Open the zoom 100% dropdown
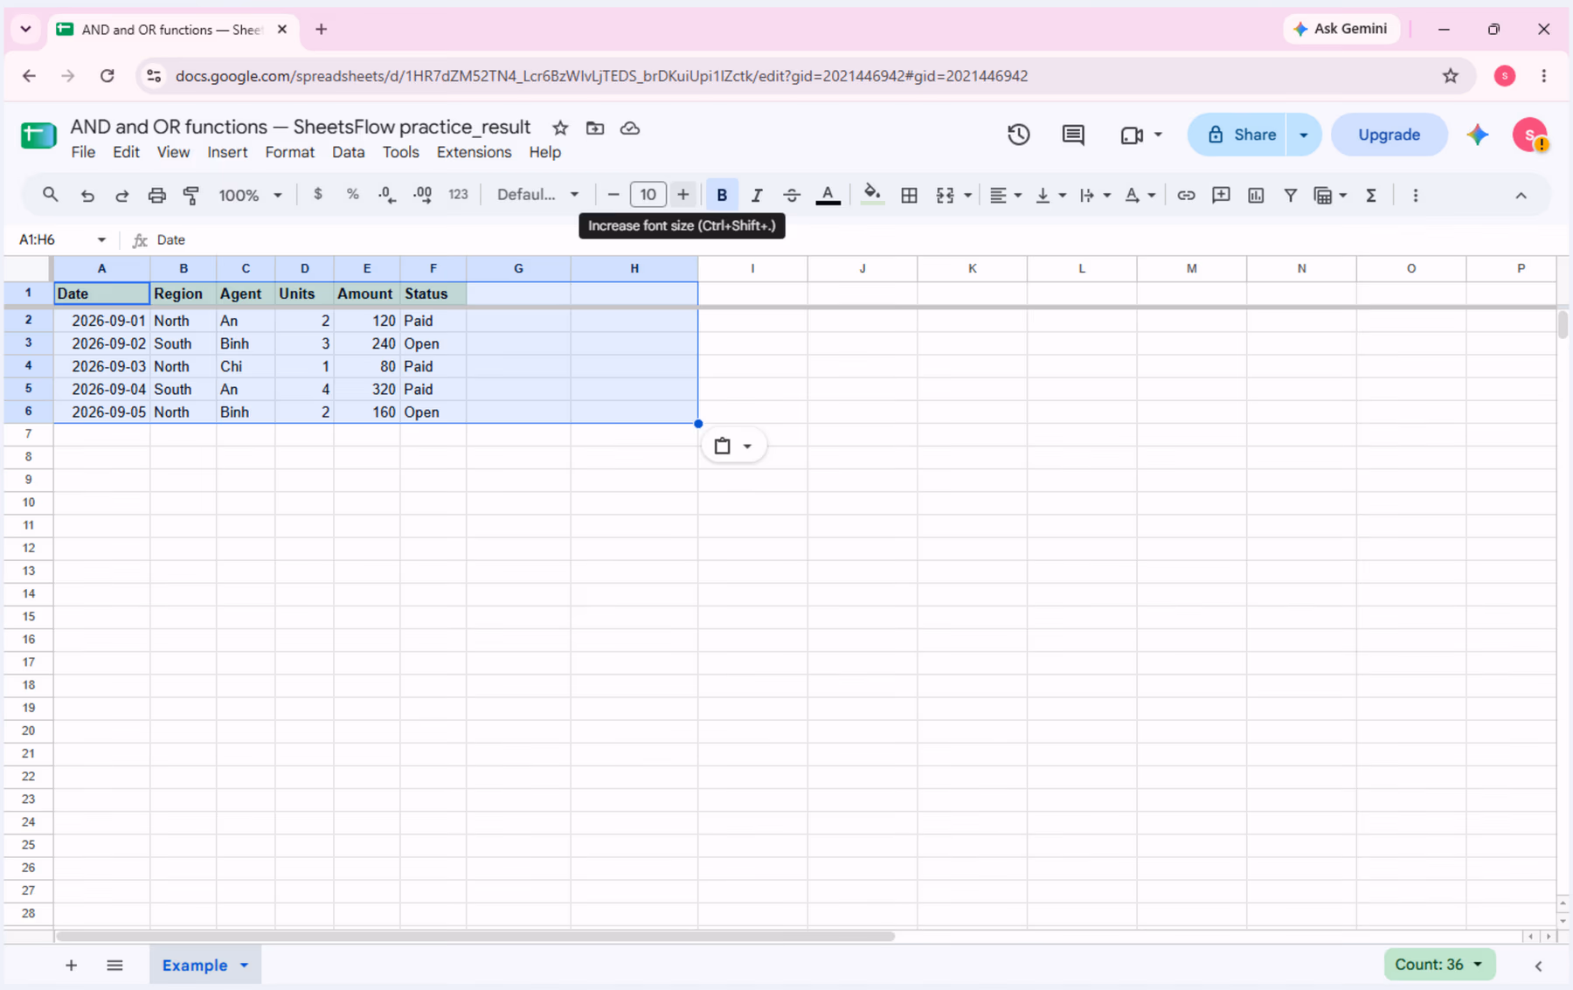Screen dimensions: 1573x990 (250, 195)
